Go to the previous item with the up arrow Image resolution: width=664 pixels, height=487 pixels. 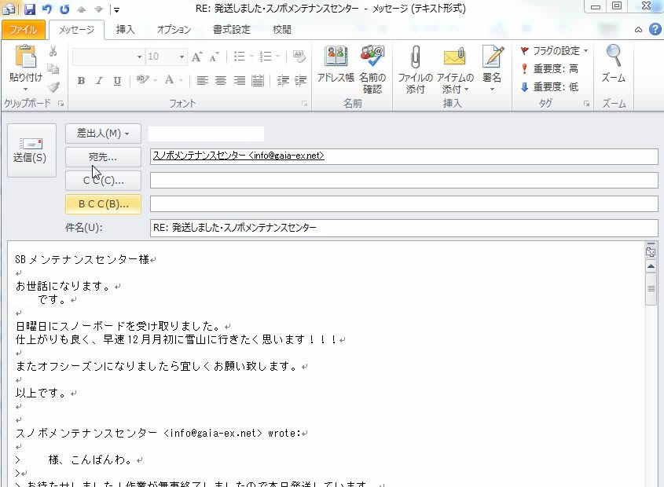pyautogui.click(x=82, y=9)
